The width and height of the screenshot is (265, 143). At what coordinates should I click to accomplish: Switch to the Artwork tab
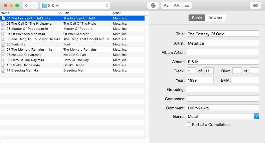[215, 18]
